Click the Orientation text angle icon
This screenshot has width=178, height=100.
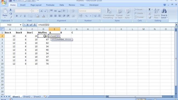pos(64,11)
